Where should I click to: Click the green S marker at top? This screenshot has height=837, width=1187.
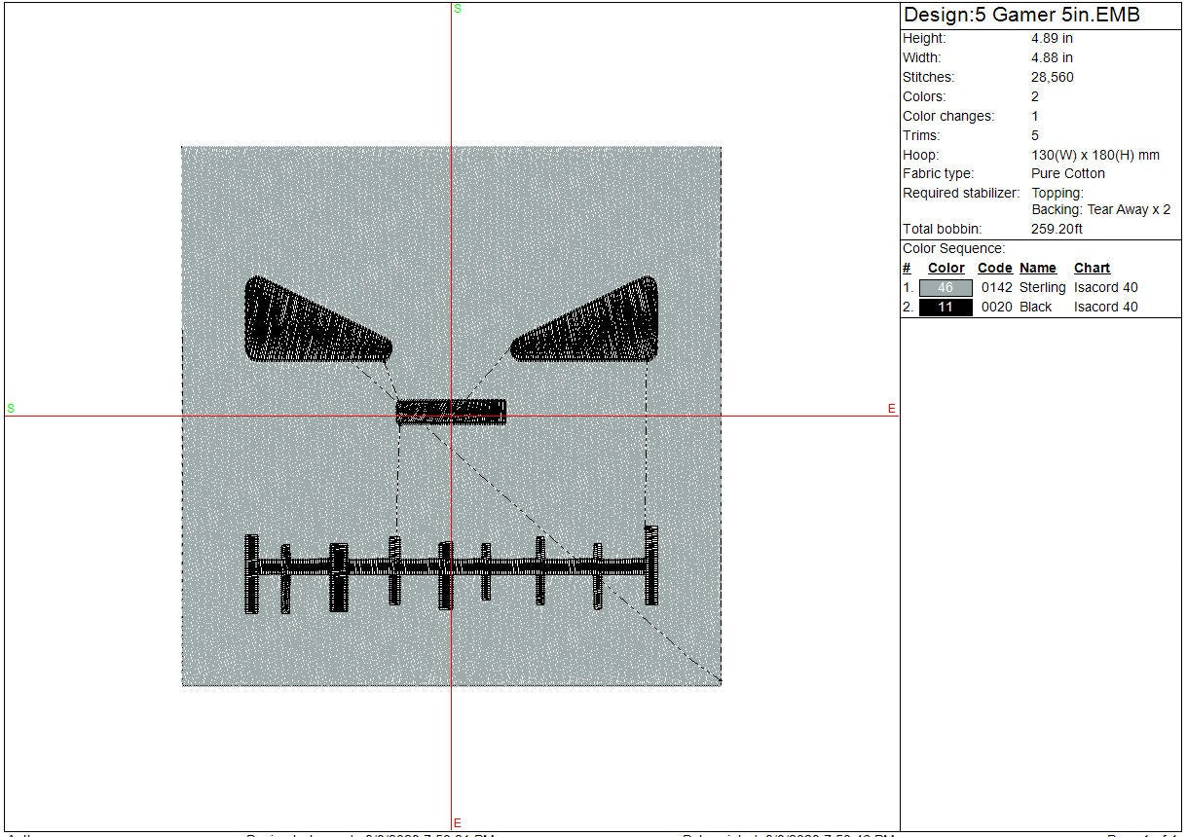tap(458, 9)
